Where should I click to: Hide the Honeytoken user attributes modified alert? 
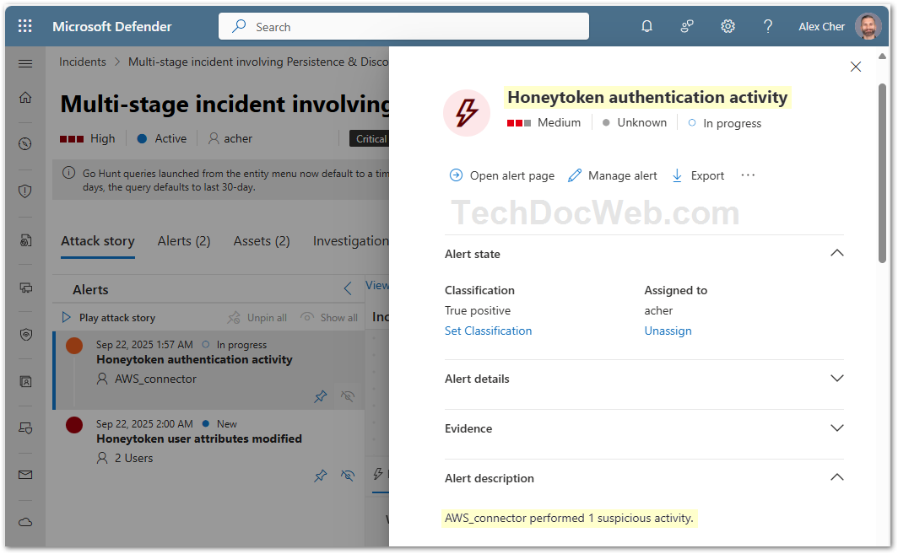pyautogui.click(x=348, y=476)
